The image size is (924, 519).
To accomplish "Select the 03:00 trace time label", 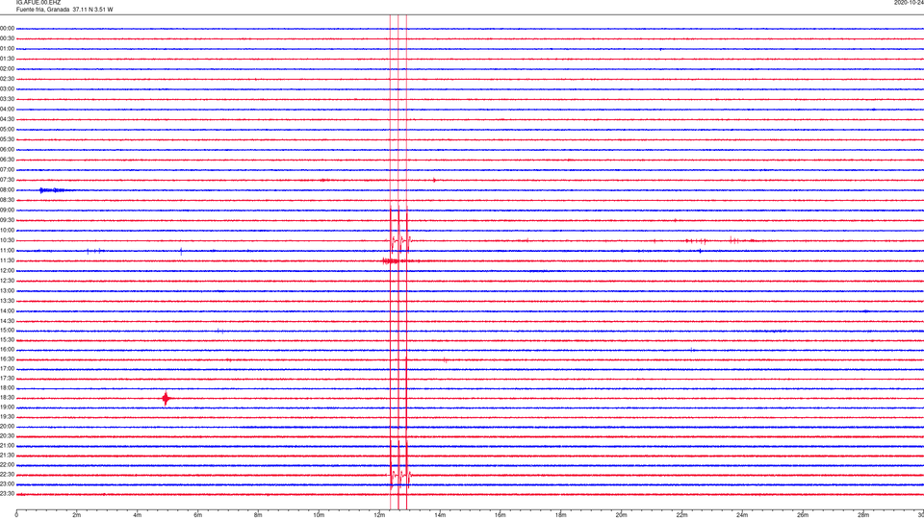I will point(7,88).
